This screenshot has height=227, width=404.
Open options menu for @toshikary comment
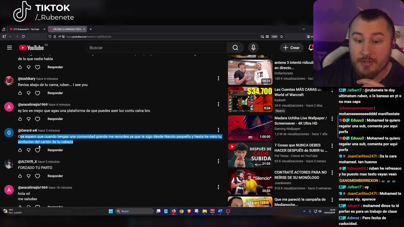(x=218, y=78)
